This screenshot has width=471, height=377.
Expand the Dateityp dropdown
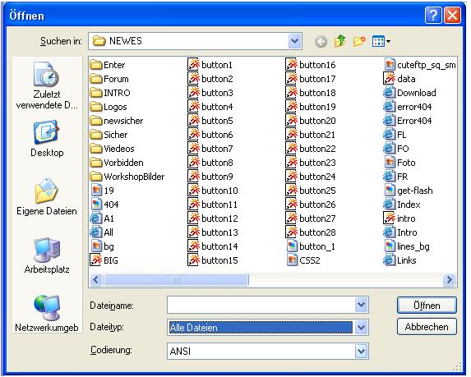point(361,327)
